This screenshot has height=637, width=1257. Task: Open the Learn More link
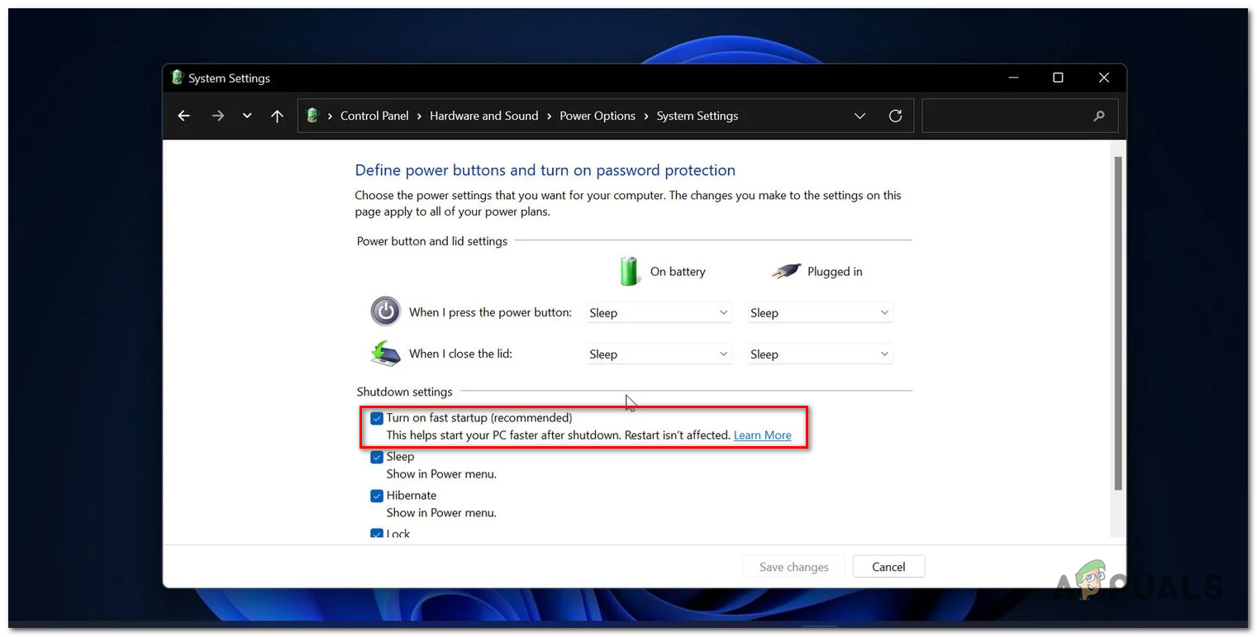pyautogui.click(x=762, y=435)
